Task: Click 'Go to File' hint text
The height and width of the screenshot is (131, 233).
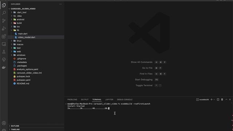Action: click(x=147, y=68)
